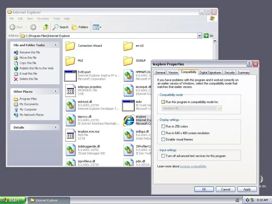Viewport: 272px width, 204px height.
Task: Click the scroll up arrow in file list
Action: pyautogui.click(x=215, y=41)
